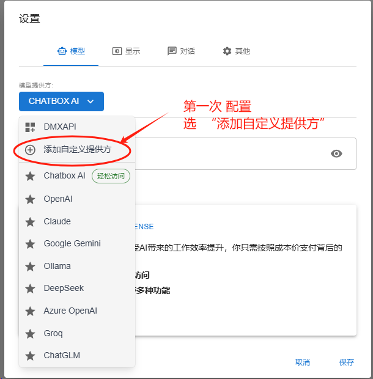Click the gear icon on 其他 tab
This screenshot has width=373, height=379.
(x=227, y=51)
